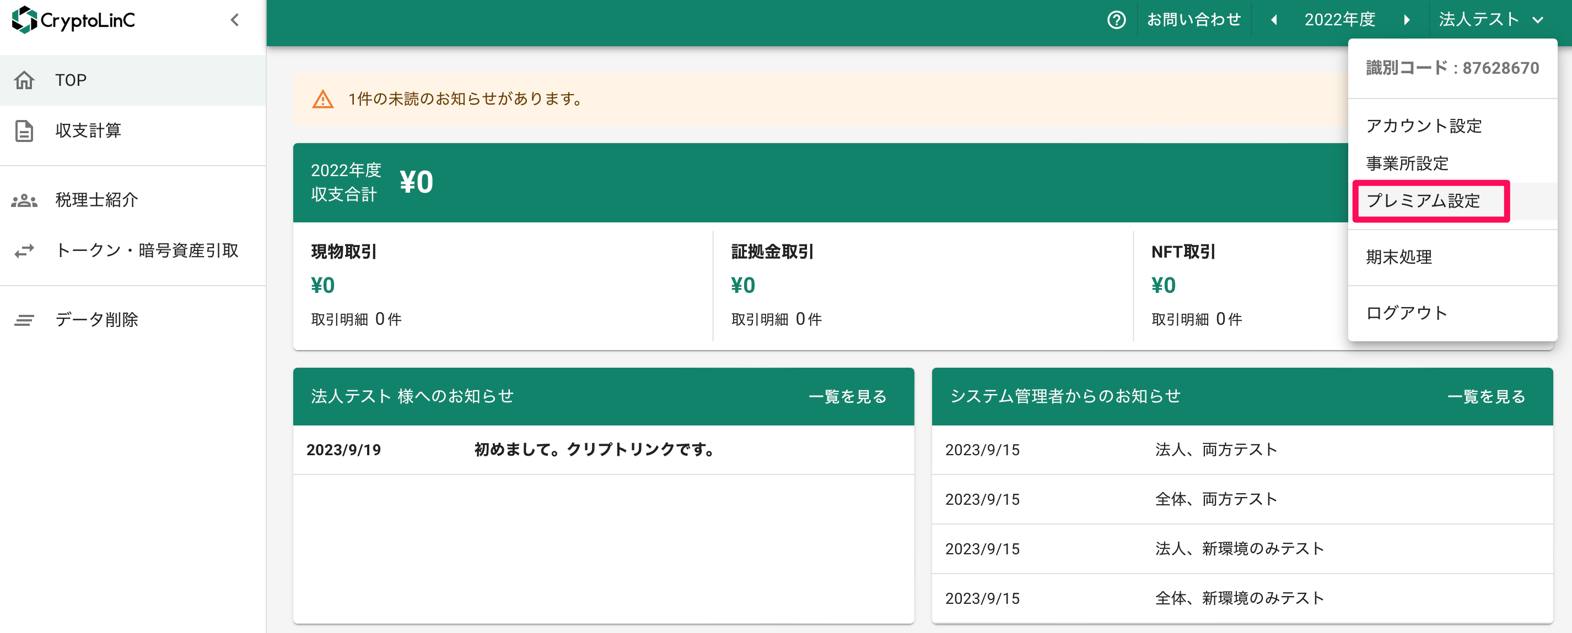
Task: Click the 証拠金取引 heading
Action: pos(773,252)
